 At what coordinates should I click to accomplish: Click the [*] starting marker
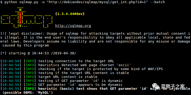pyautogui.click(x=3, y=53)
